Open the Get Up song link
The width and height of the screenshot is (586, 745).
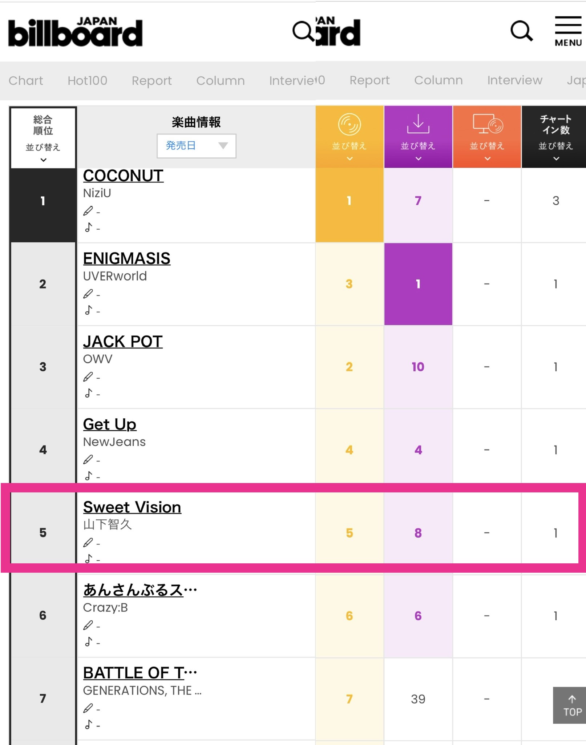coord(109,424)
